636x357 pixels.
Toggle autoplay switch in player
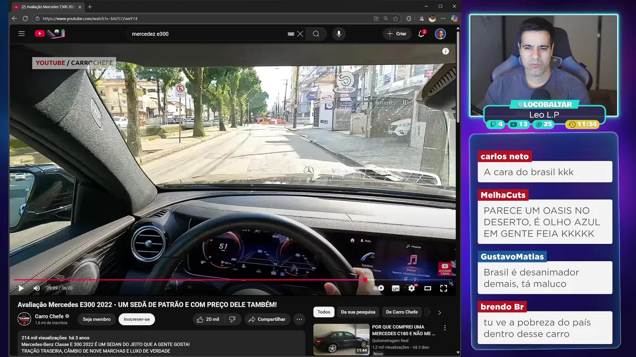[379, 288]
